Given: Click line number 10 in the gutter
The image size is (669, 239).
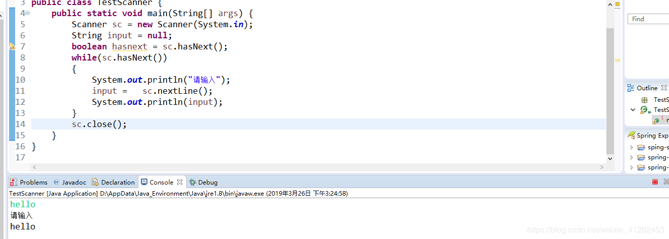Looking at the screenshot, I should pos(20,80).
